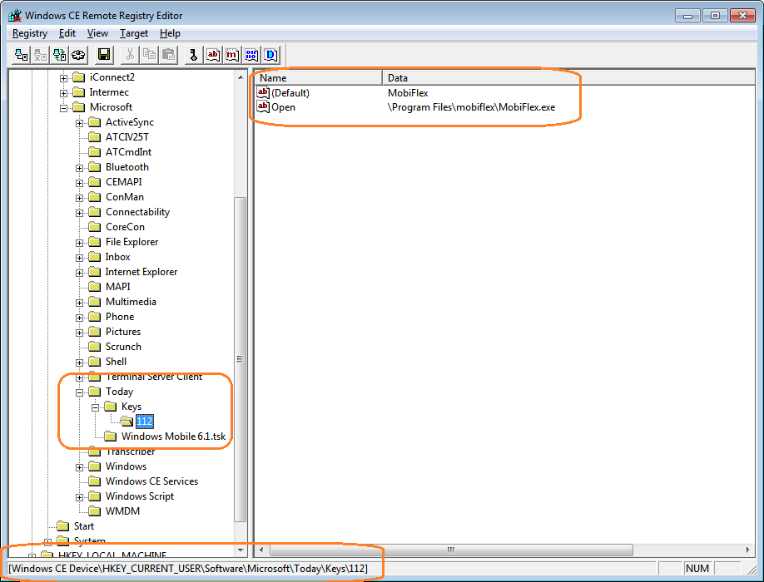Select the ATCmdInt key
The height and width of the screenshot is (582, 764).
click(x=129, y=152)
